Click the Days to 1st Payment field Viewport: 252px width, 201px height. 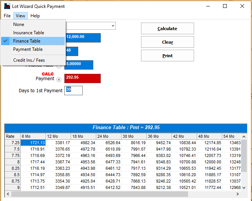(x=73, y=91)
